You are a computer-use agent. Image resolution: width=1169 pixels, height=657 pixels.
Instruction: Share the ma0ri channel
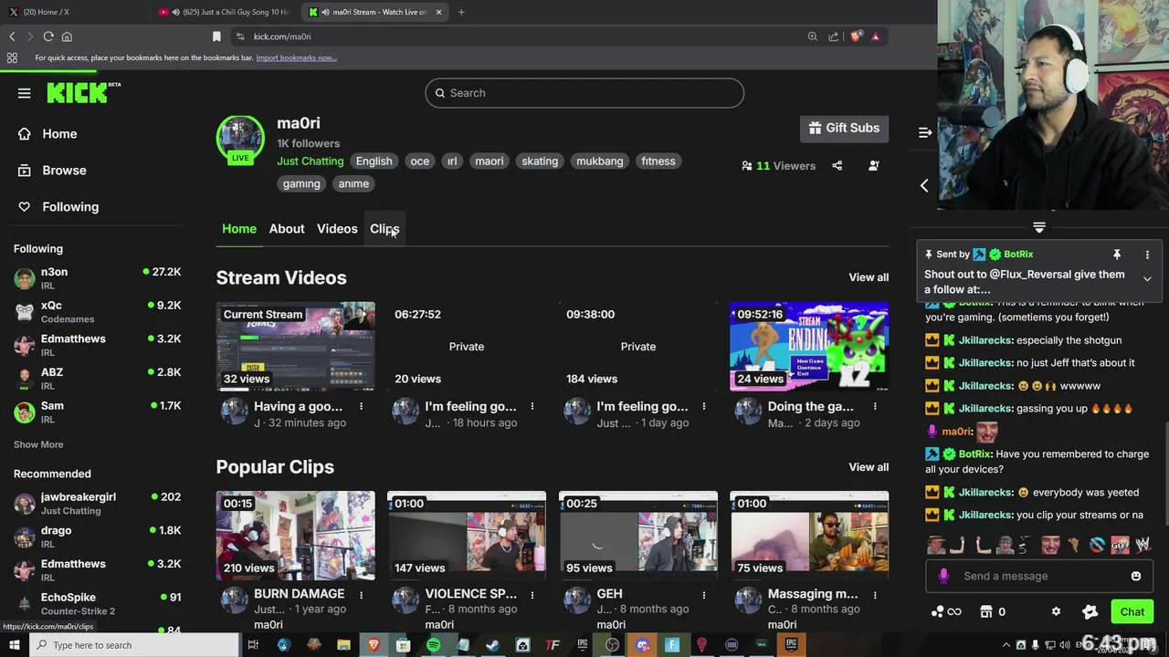(x=837, y=165)
